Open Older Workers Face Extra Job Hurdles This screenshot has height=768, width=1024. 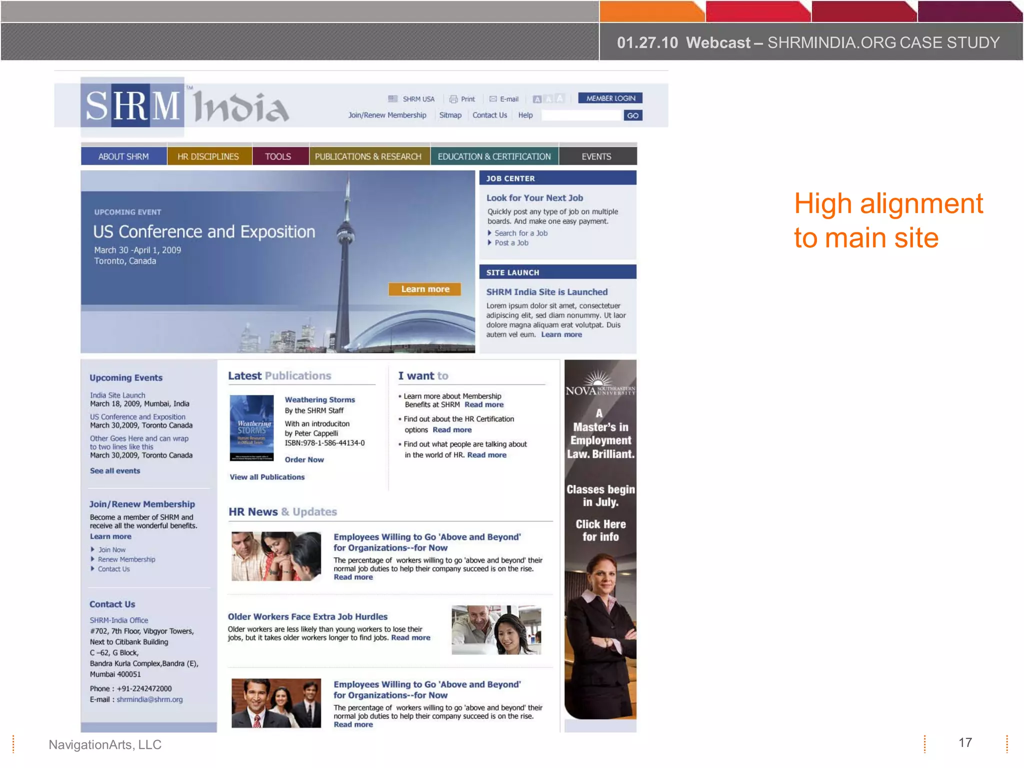307,616
